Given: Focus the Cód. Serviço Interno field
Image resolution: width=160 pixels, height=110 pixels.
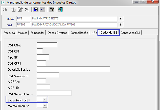Looking at the screenshot, I should pos(54,93).
